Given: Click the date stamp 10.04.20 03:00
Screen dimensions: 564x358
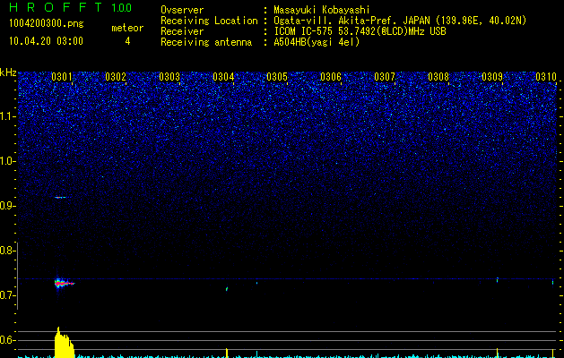Looking at the screenshot, I should (46, 41).
